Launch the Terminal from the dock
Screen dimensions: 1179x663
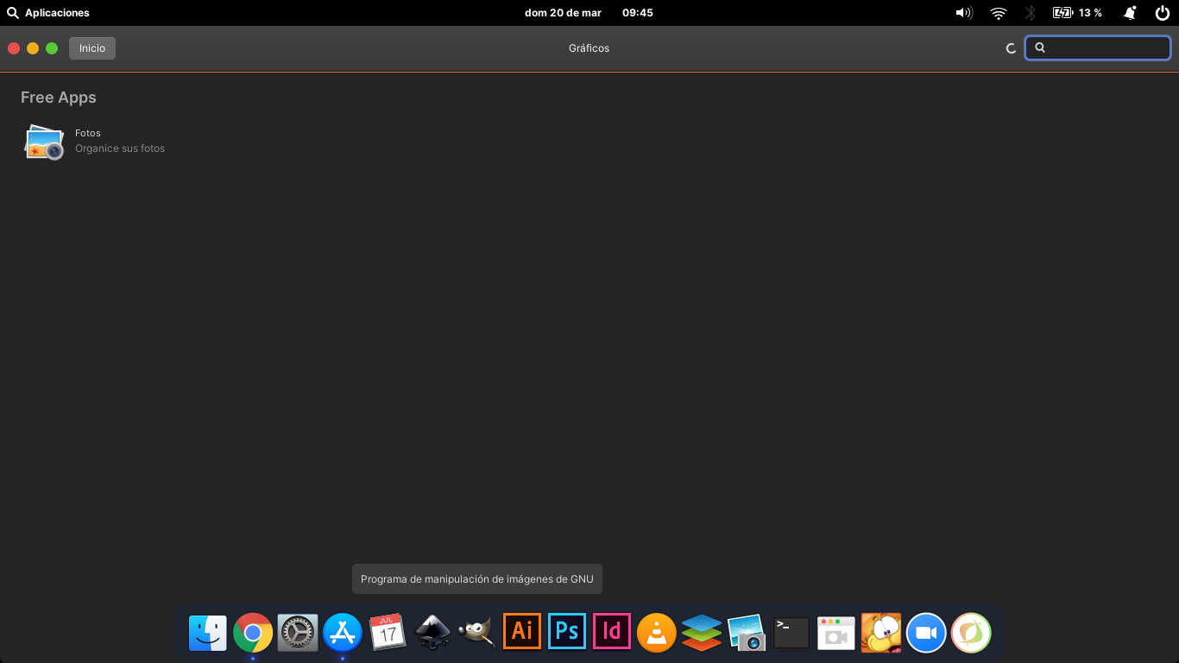[791, 633]
